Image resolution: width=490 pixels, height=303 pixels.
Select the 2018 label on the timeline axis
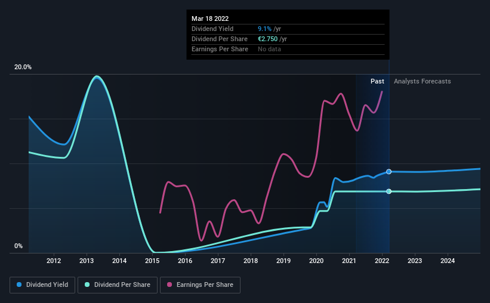click(251, 261)
